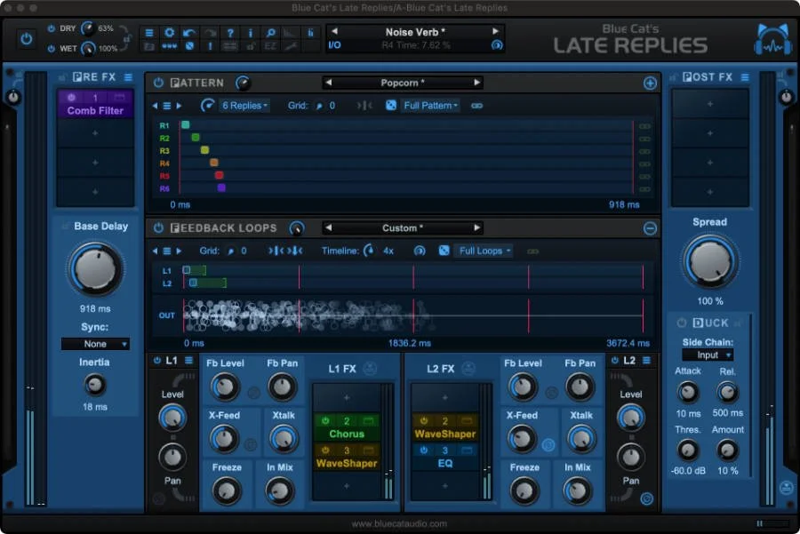Open the global settings gear icon

170,33
